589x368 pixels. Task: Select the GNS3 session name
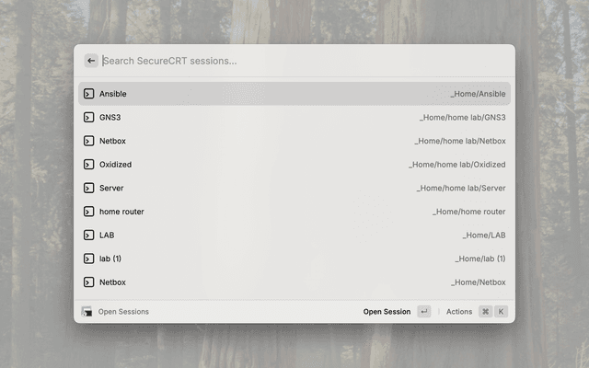110,117
